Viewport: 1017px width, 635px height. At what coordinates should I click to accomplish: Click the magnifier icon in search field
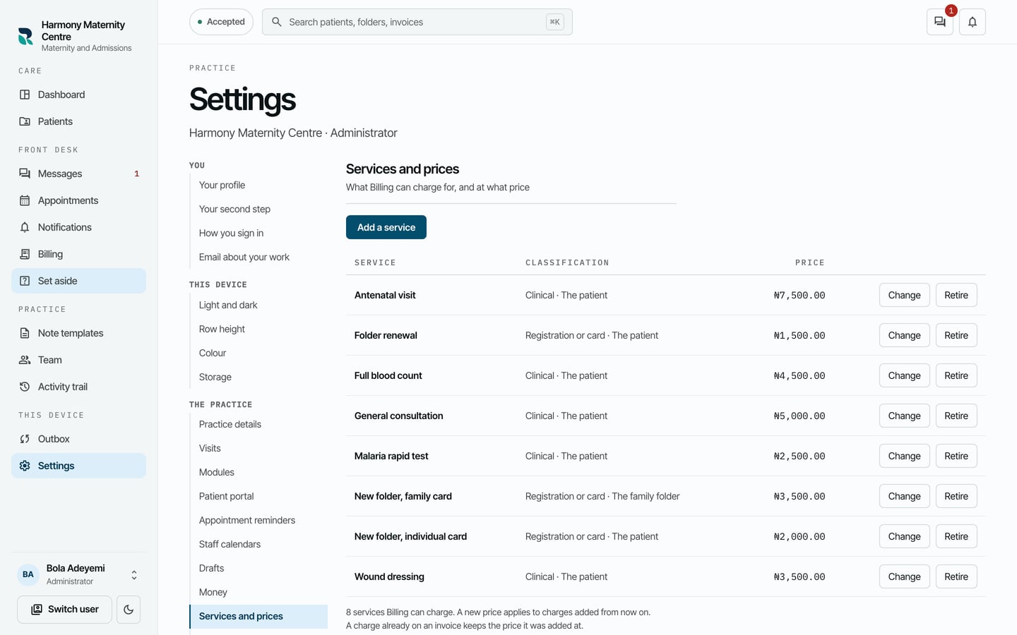point(277,22)
